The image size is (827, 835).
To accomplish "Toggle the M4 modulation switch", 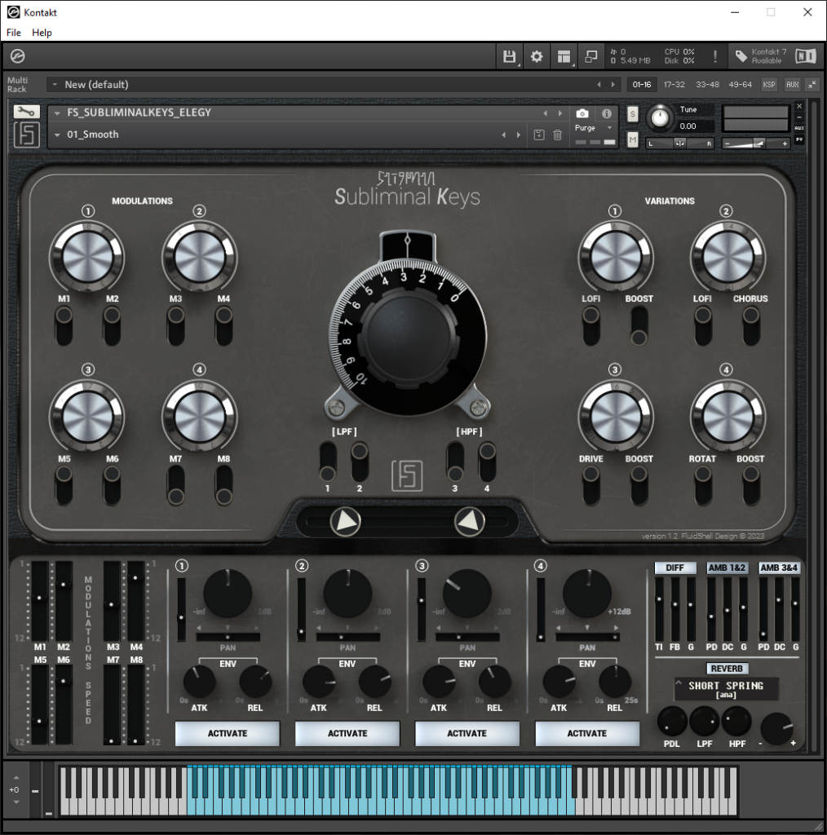I will click(x=223, y=326).
